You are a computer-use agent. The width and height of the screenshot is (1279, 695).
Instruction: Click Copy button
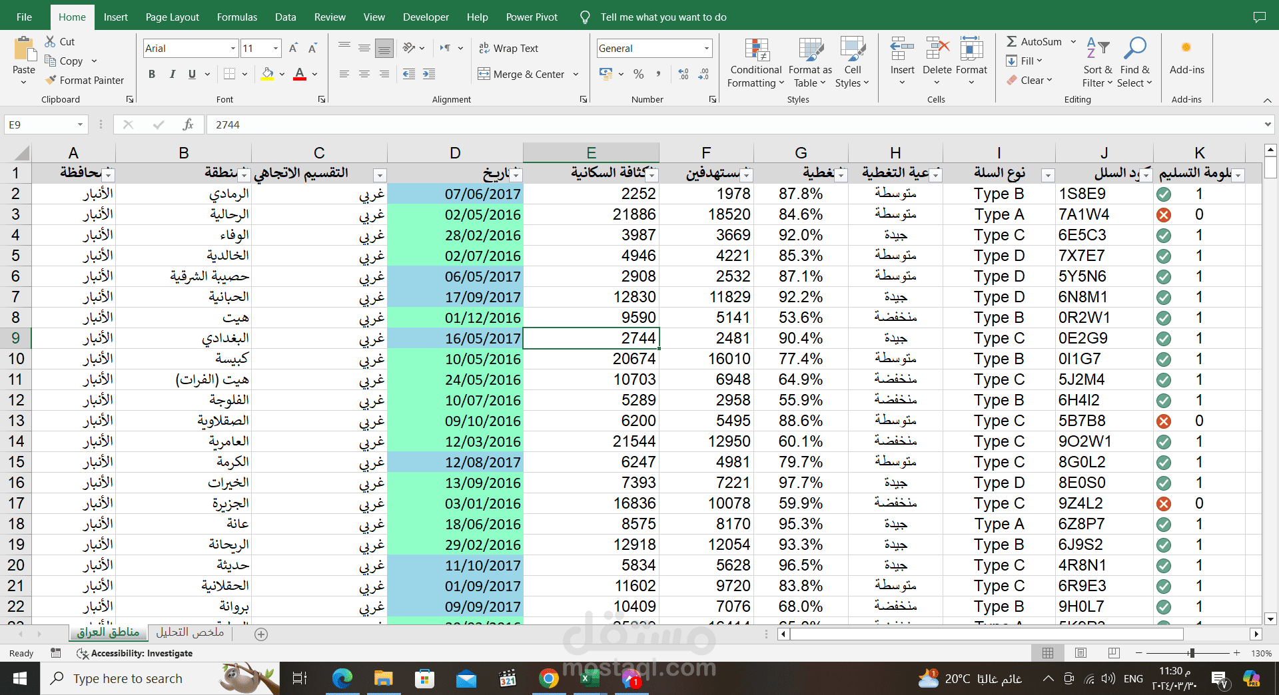[64, 61]
